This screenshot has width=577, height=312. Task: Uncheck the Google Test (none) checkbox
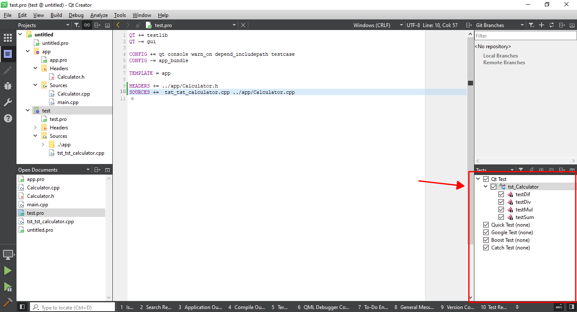point(486,233)
